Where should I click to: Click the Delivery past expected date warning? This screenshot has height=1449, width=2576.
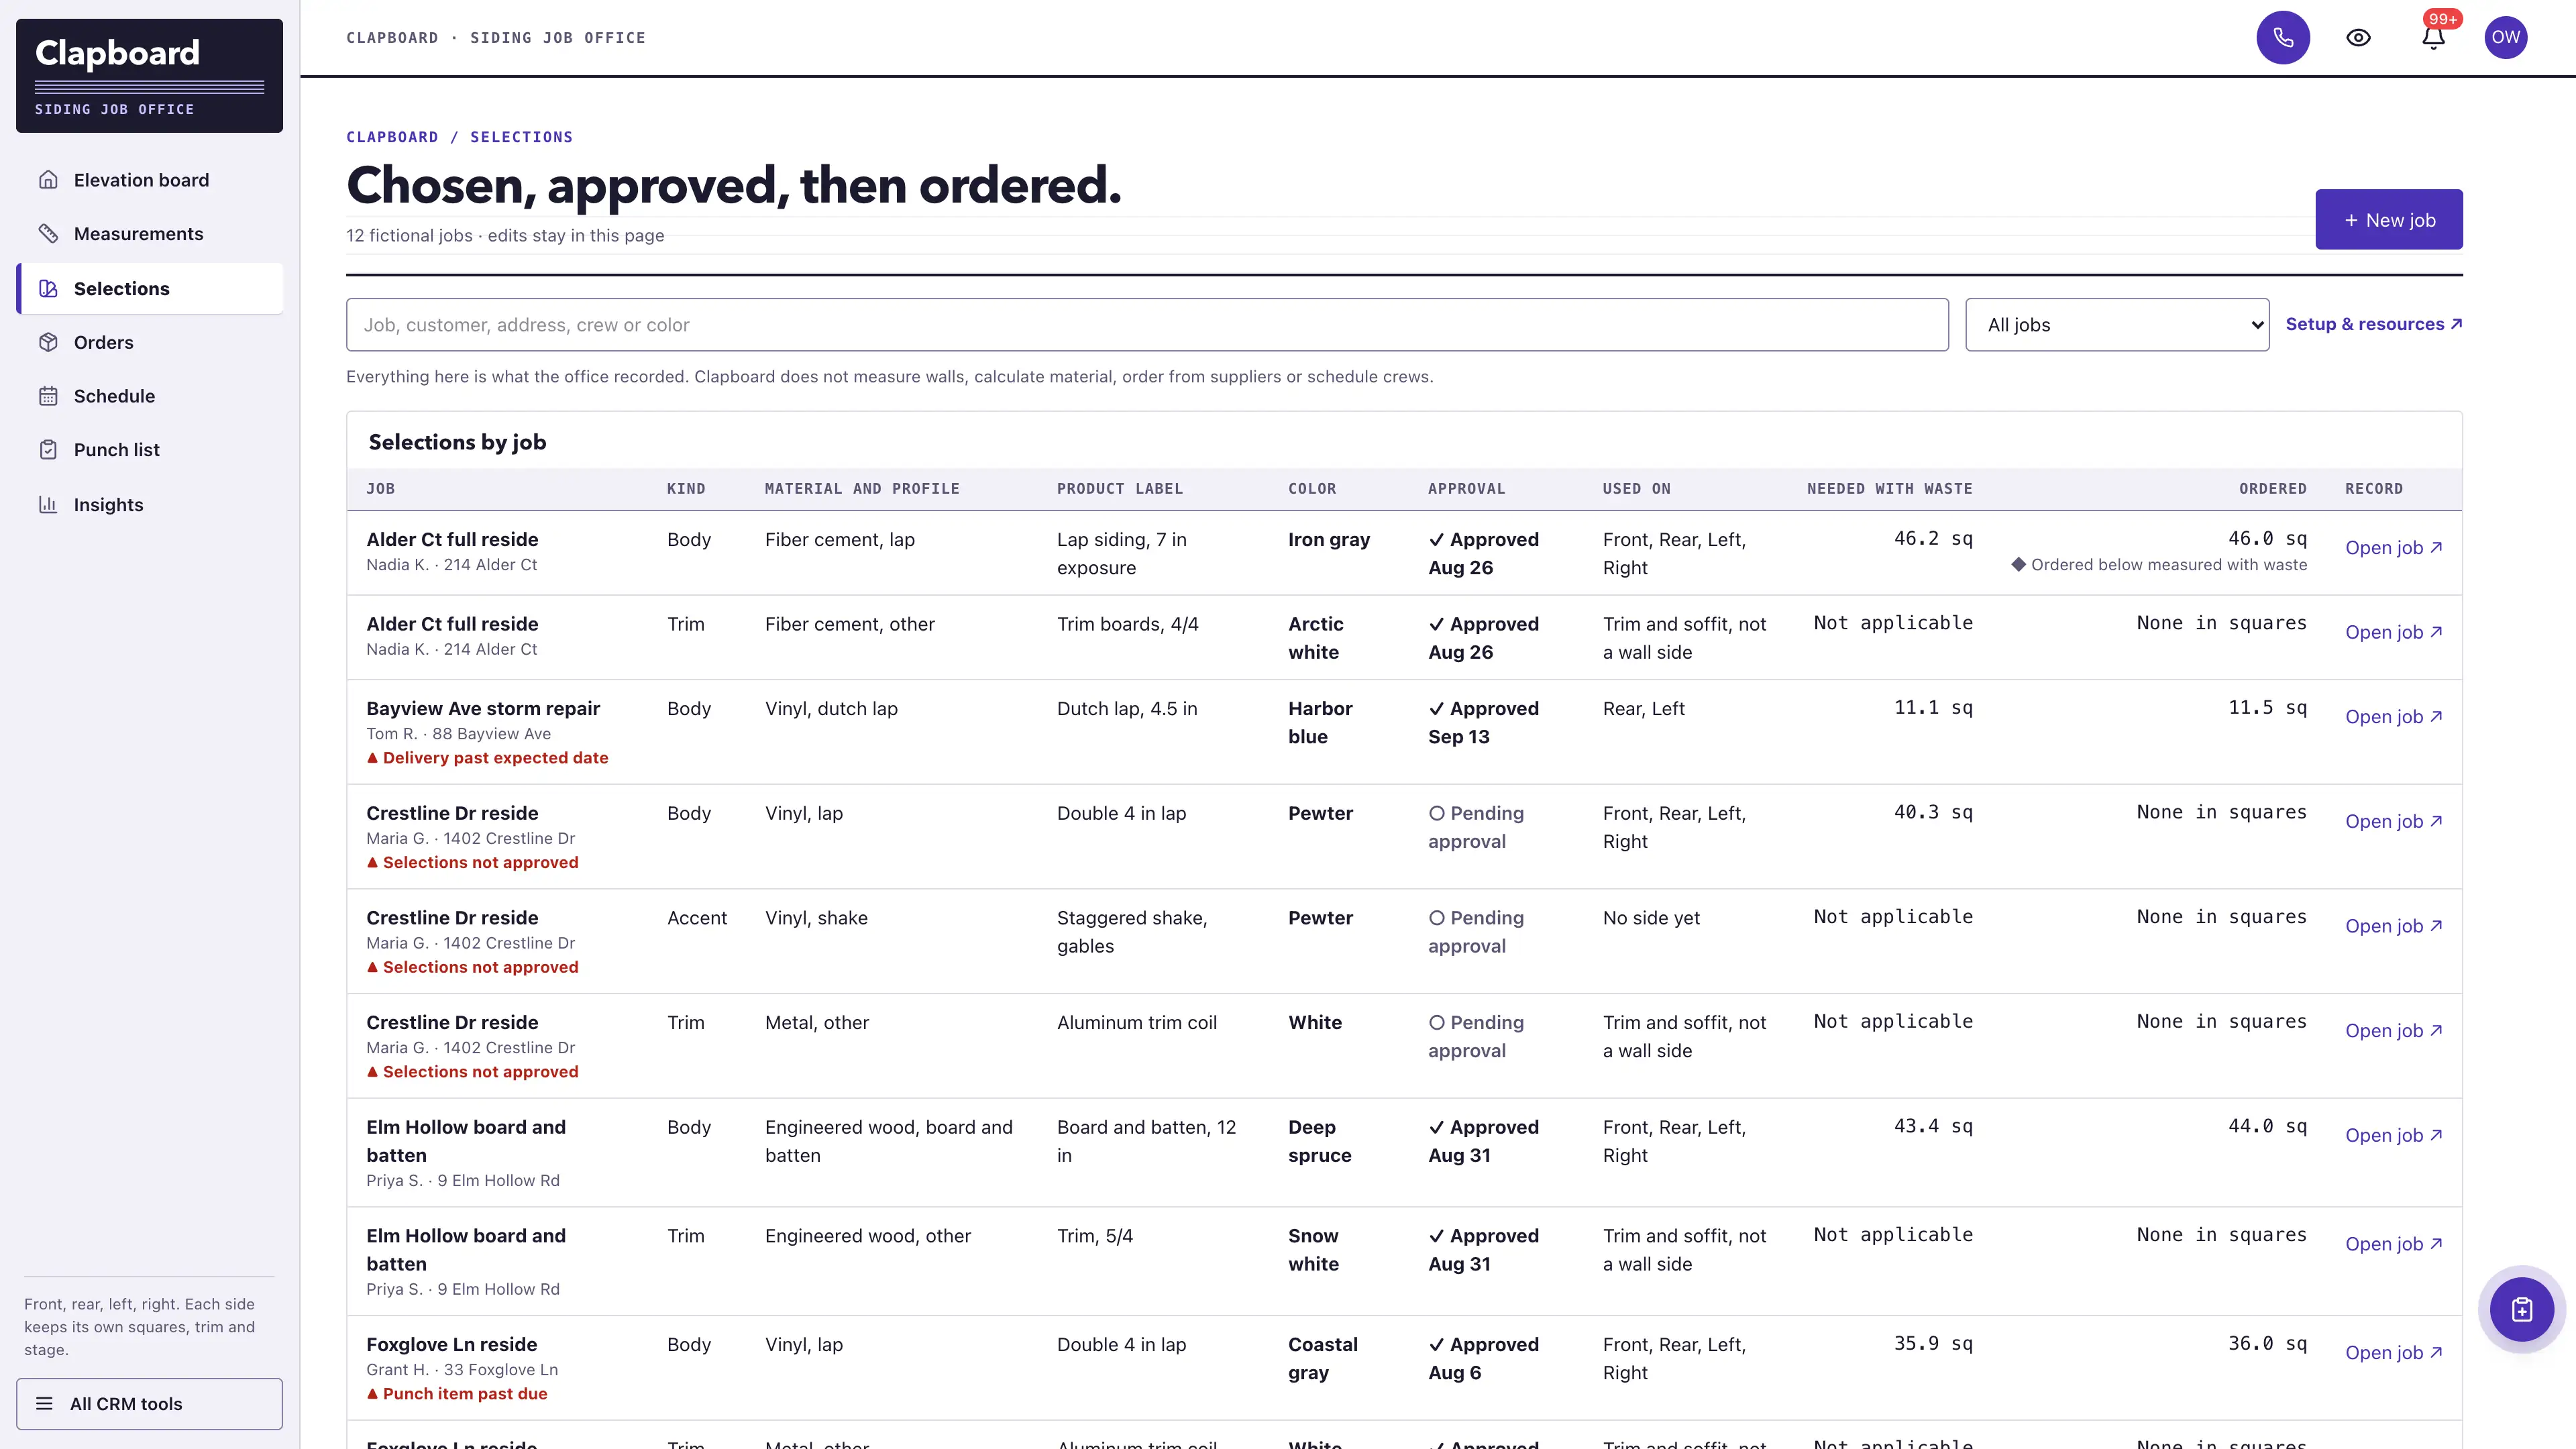click(487, 758)
